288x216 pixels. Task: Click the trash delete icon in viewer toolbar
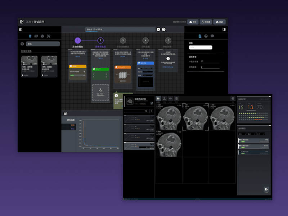tap(176, 99)
